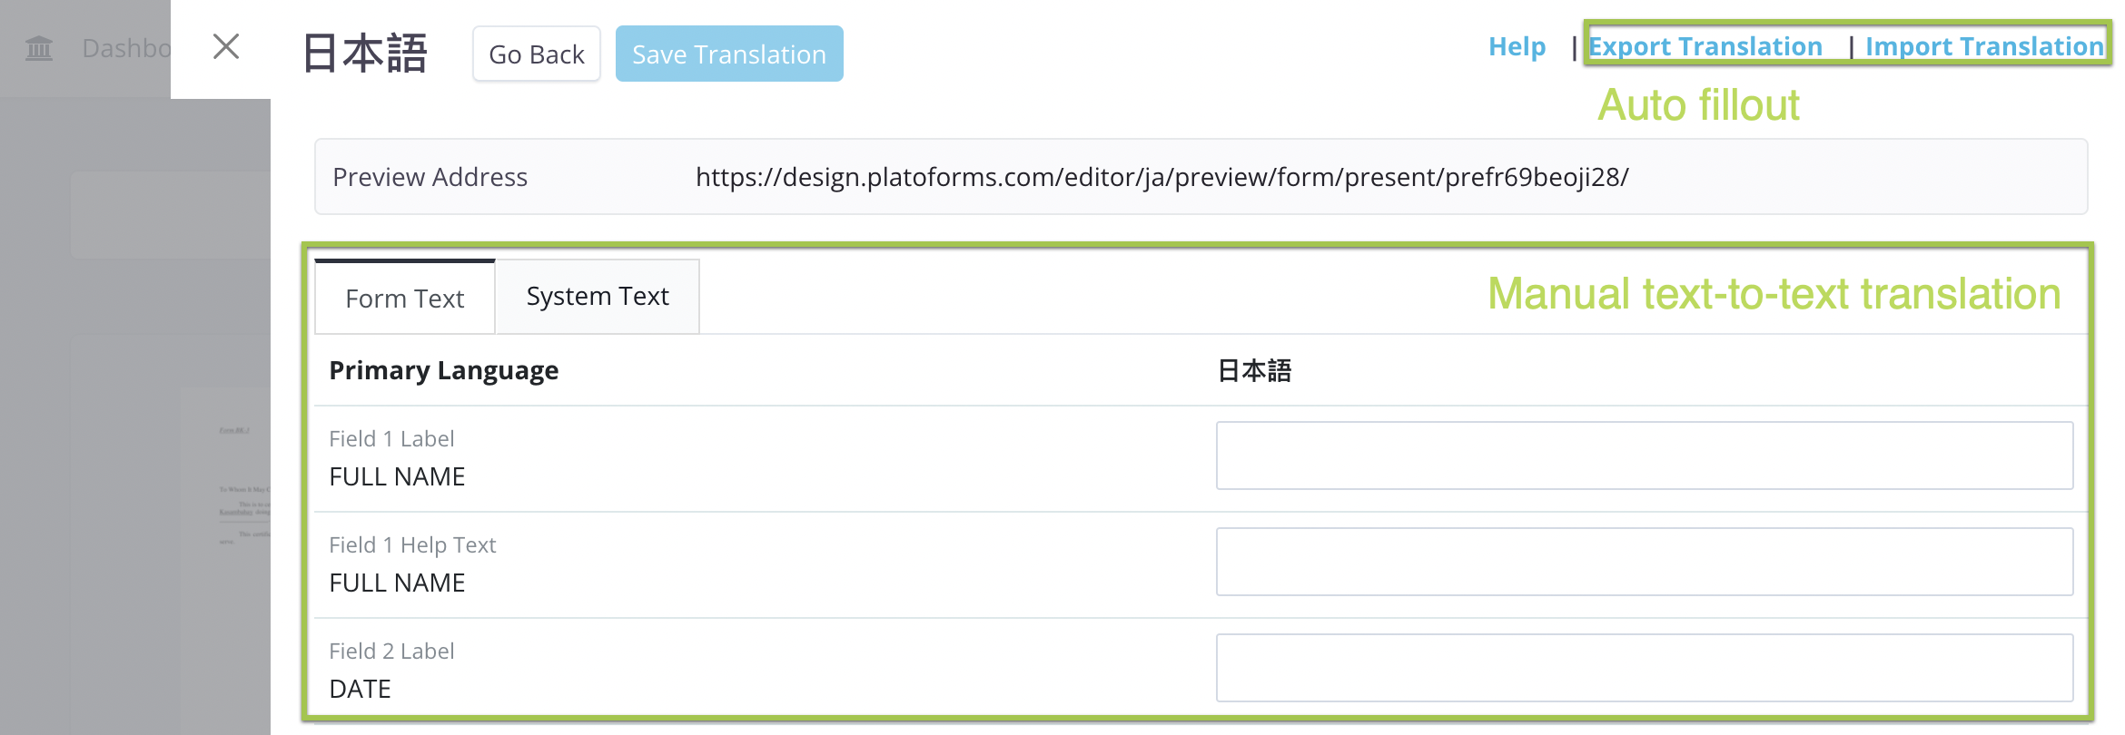This screenshot has height=735, width=2125.
Task: Click the Primary Language column header
Action: (x=443, y=370)
